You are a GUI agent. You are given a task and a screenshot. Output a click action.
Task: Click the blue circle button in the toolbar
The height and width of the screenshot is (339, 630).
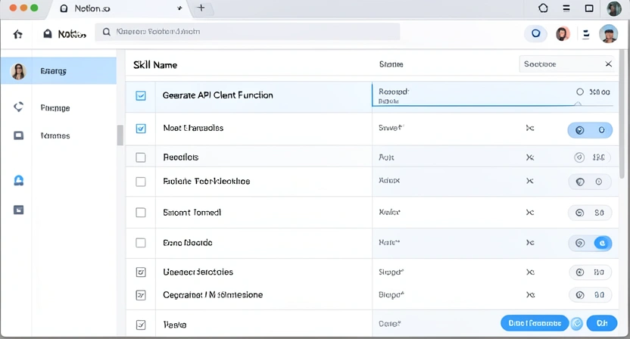535,33
